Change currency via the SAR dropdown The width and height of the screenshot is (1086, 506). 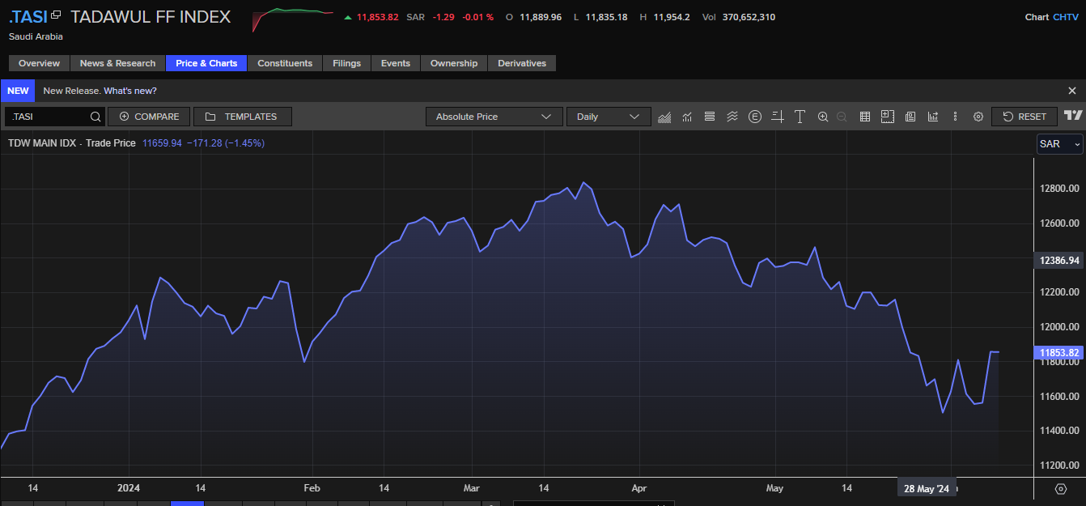pyautogui.click(x=1059, y=144)
